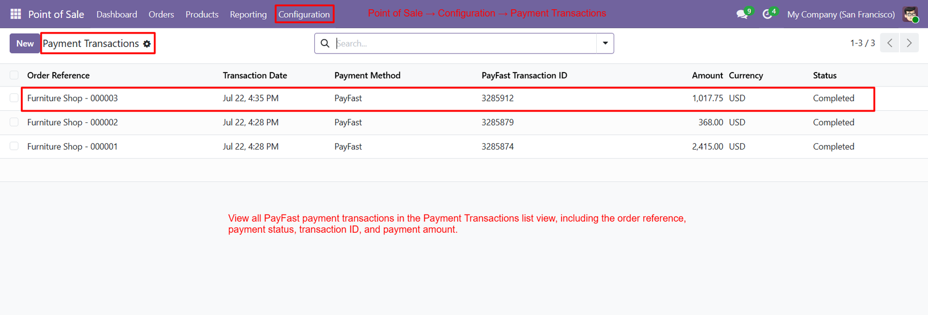Open the apps grid menu icon
928x315 pixels.
pyautogui.click(x=16, y=14)
